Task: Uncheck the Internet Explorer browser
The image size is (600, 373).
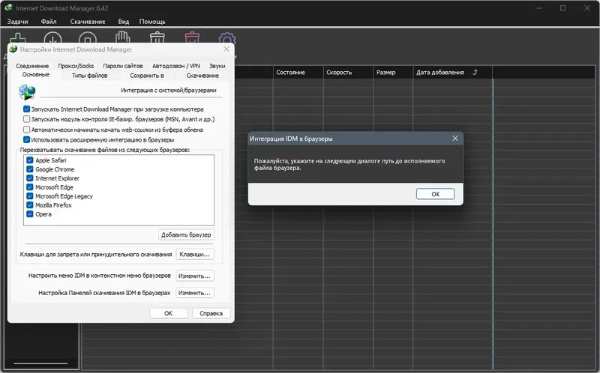Action: (30, 178)
